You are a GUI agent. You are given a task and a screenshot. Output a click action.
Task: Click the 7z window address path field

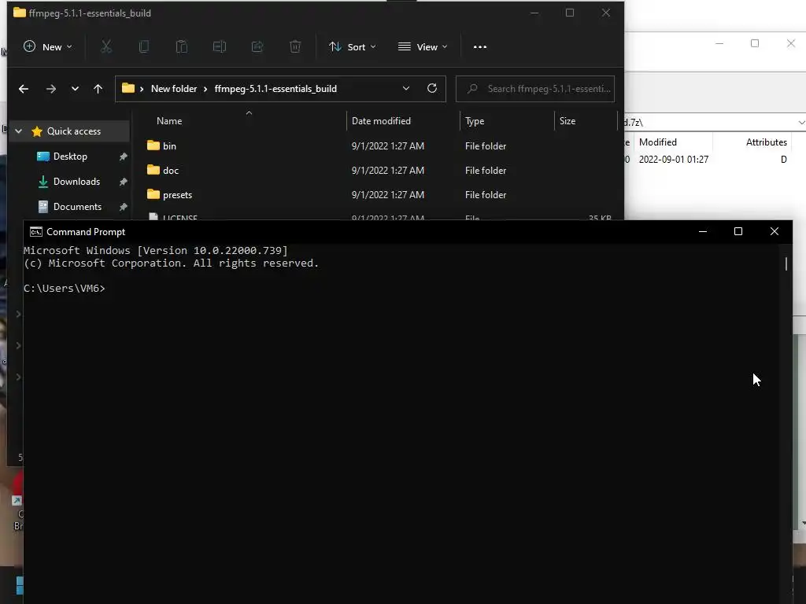[x=709, y=122]
